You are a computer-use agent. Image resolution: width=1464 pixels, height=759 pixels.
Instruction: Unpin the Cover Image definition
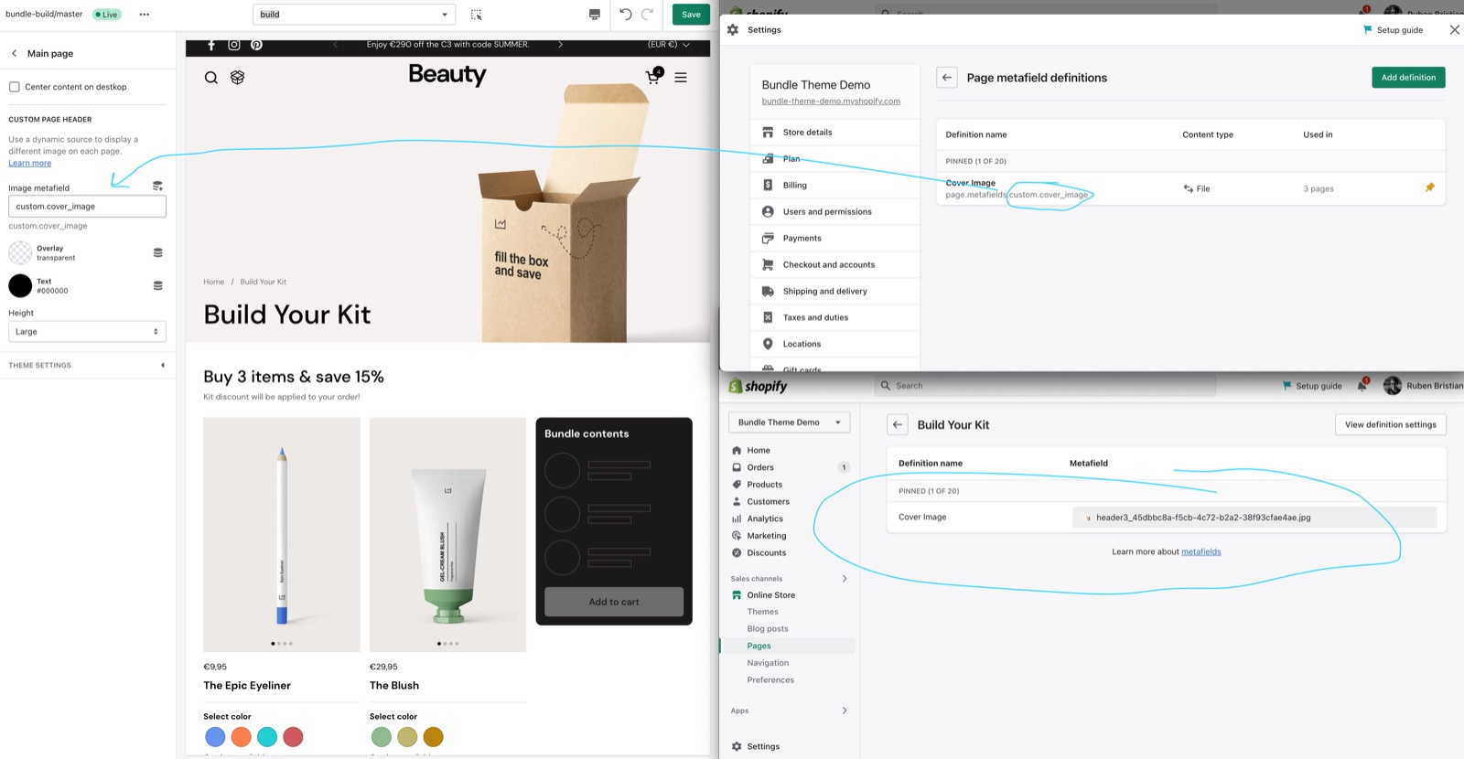click(1430, 187)
